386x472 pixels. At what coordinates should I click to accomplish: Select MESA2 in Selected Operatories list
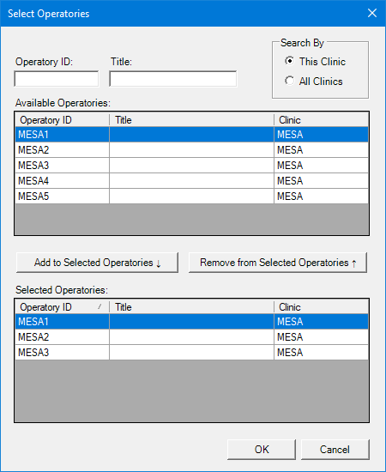click(x=191, y=337)
